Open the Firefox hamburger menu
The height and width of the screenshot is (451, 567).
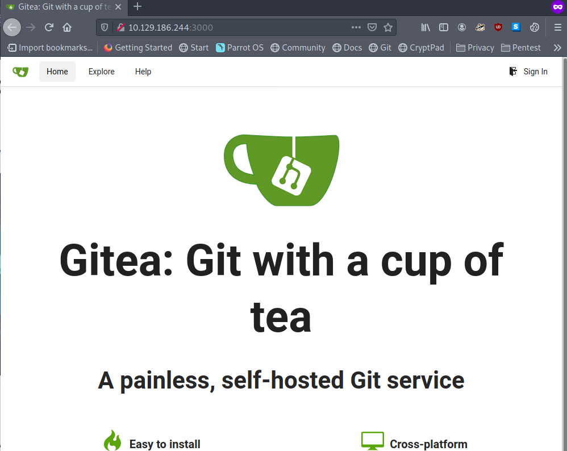tap(557, 27)
